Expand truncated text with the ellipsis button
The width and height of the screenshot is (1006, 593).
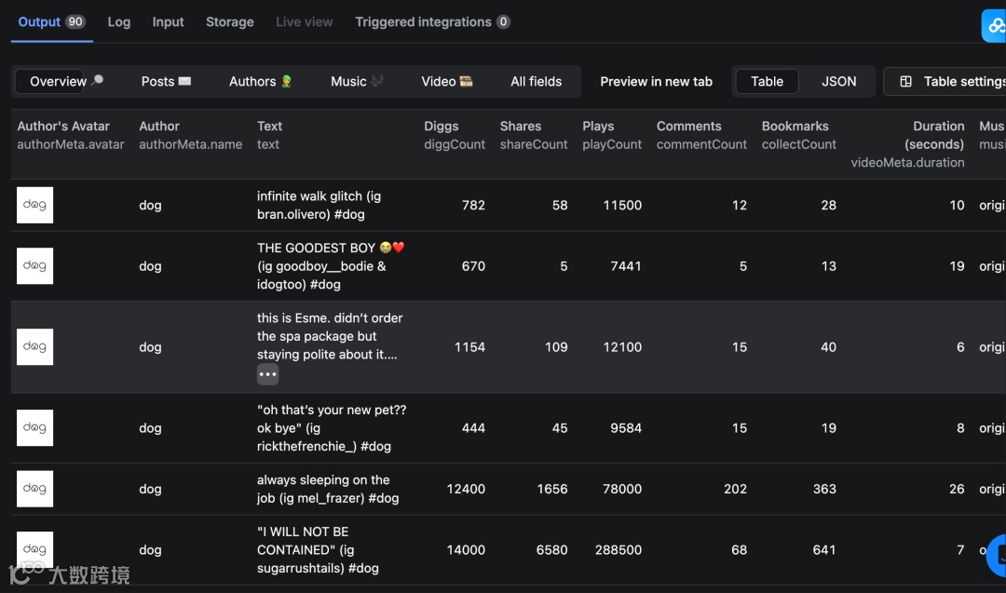[267, 374]
